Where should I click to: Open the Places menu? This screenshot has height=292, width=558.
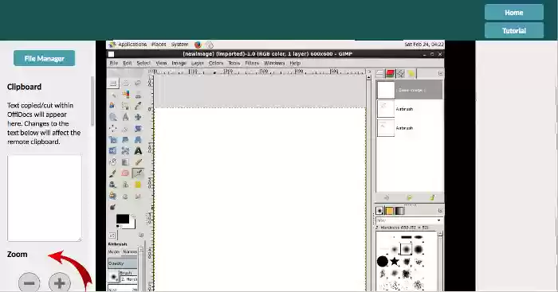(x=159, y=45)
